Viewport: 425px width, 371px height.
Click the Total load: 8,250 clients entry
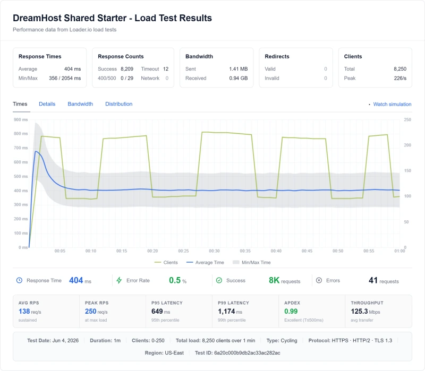[x=216, y=340]
